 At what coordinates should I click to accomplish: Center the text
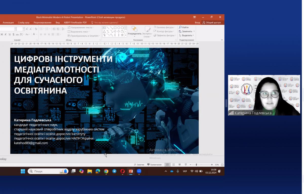45,34
